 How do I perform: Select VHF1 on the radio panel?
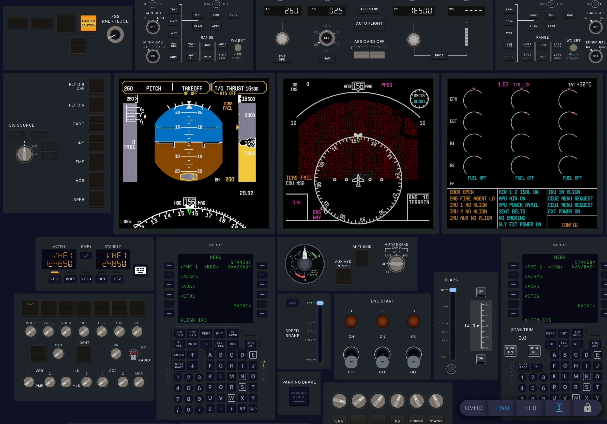(x=55, y=279)
